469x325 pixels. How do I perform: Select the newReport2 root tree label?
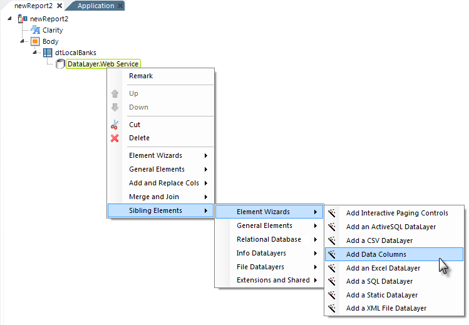pos(49,19)
